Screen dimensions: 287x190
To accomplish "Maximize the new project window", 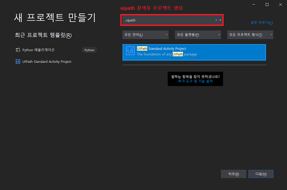I will click(267, 5).
